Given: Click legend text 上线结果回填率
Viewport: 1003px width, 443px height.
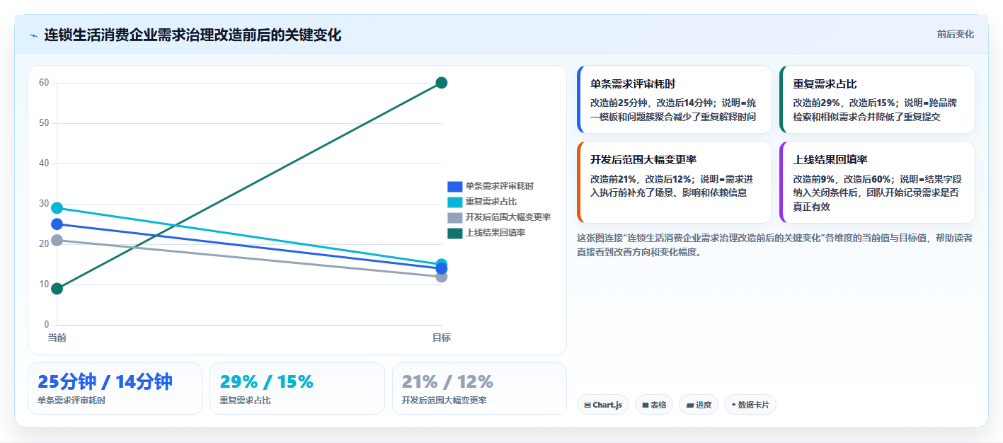Looking at the screenshot, I should pyautogui.click(x=495, y=233).
